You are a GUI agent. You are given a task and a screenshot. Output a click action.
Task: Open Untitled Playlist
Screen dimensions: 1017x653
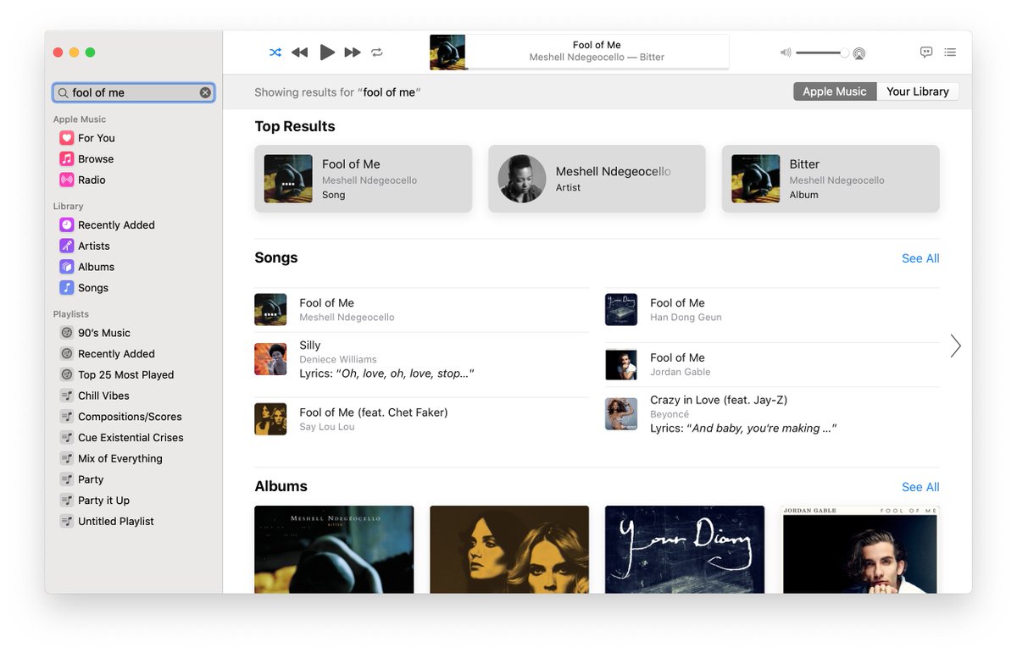[x=107, y=522]
